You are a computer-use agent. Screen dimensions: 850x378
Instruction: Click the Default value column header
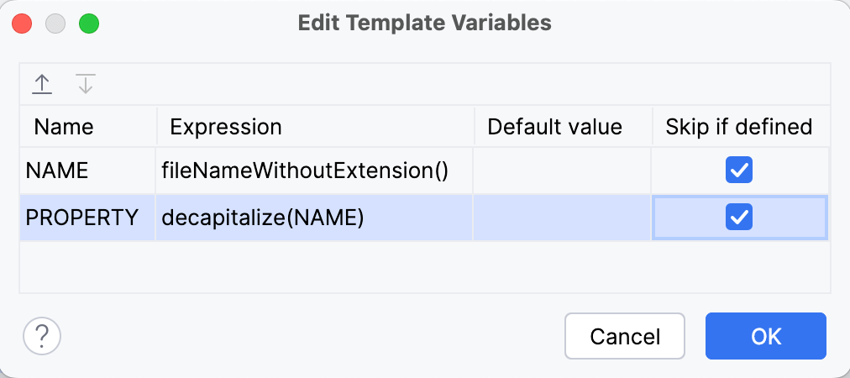click(x=555, y=127)
